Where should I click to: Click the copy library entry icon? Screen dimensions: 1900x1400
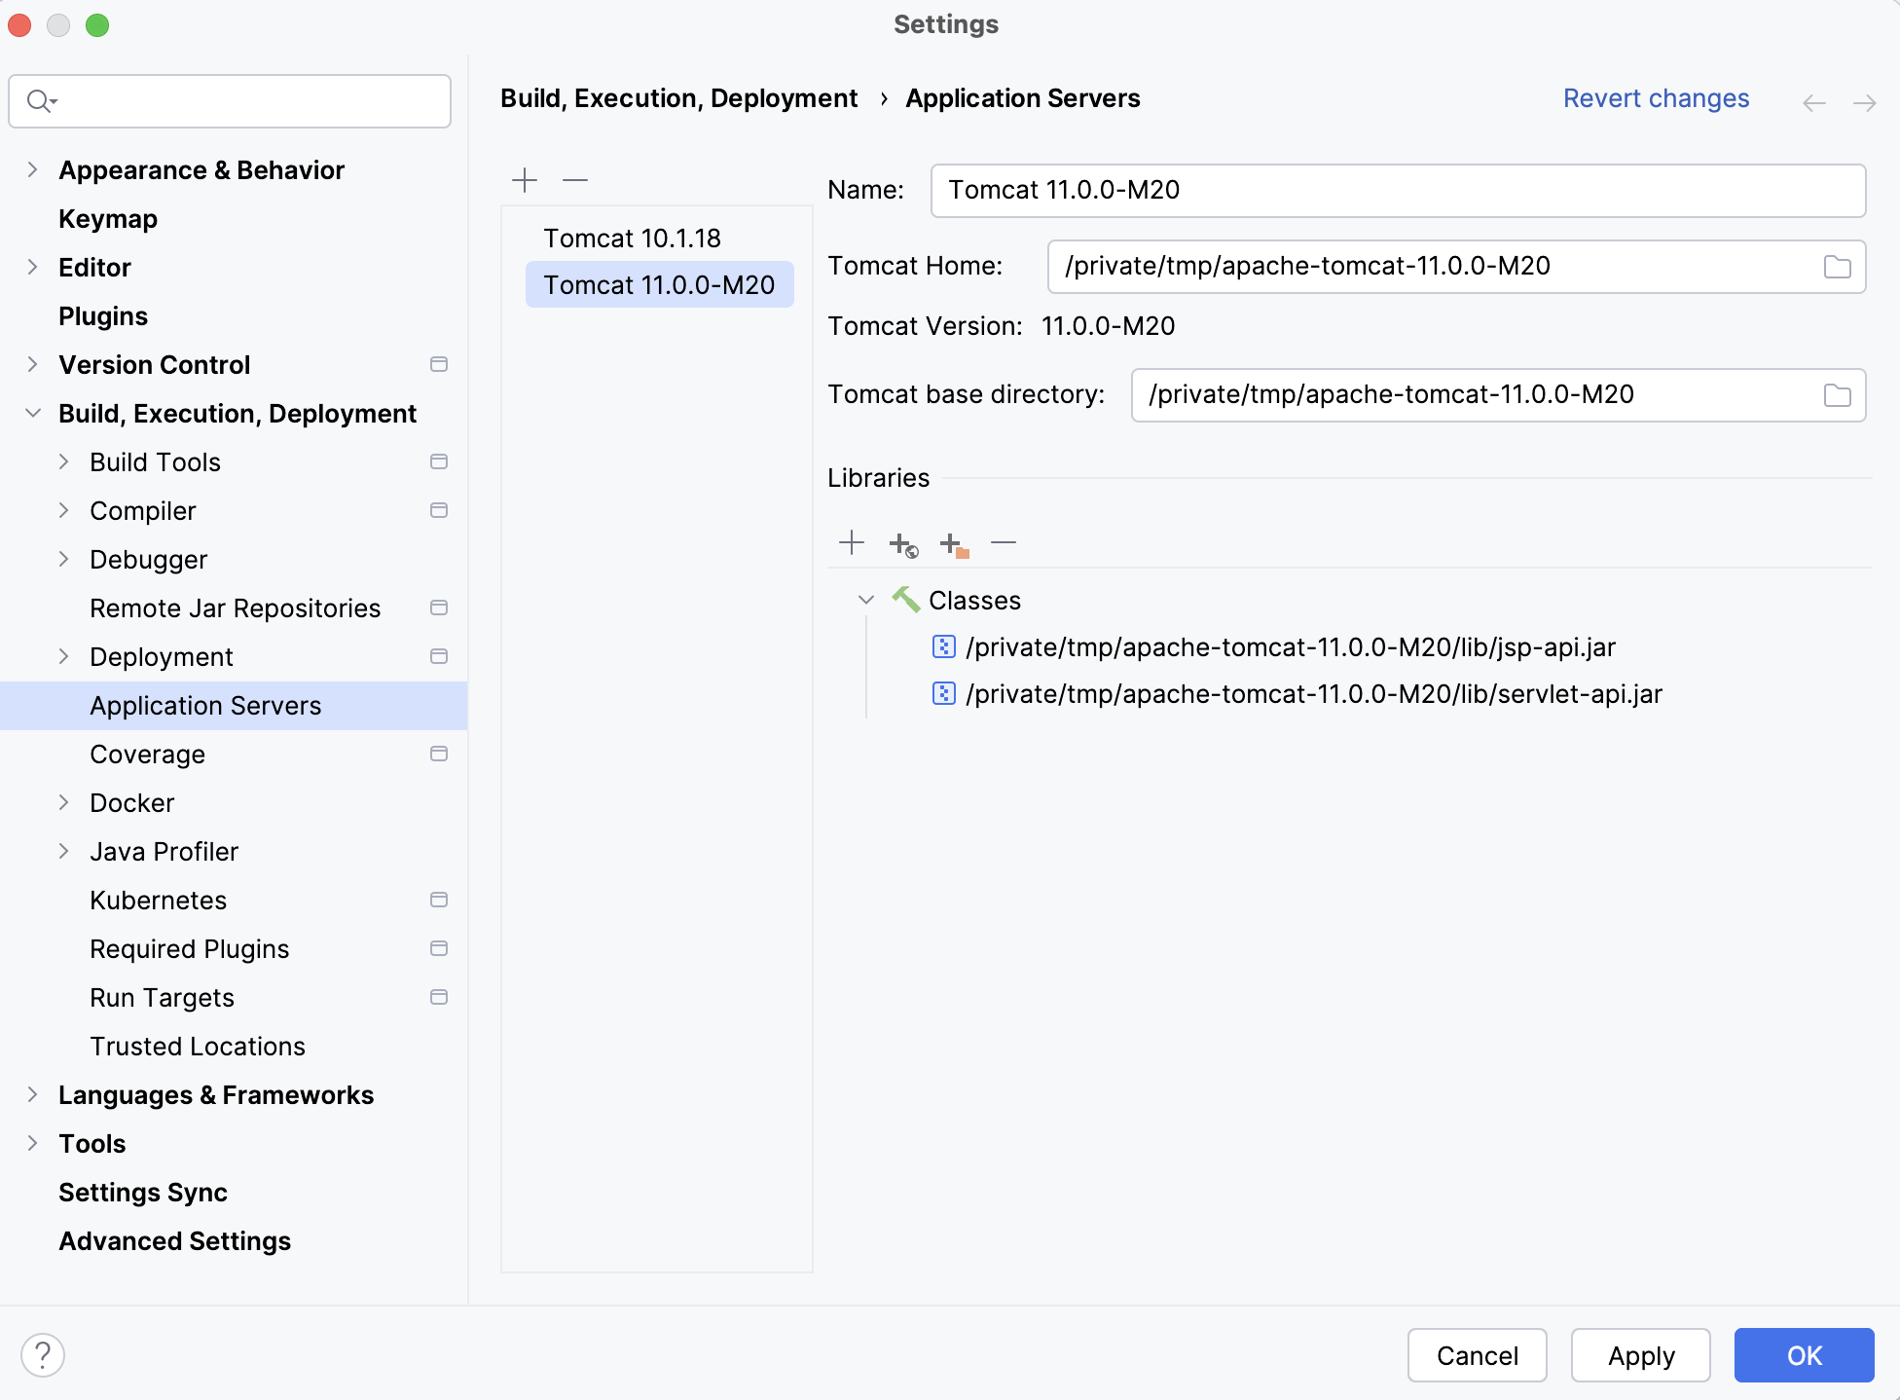tap(953, 541)
